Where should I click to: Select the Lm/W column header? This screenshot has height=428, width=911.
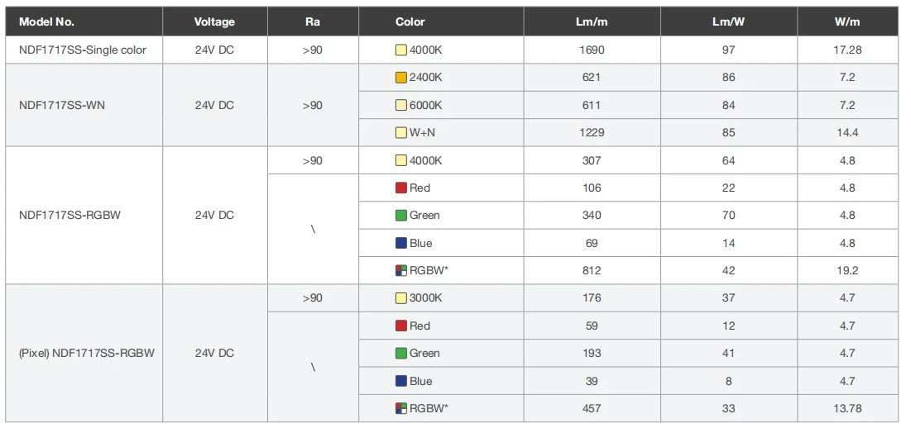click(728, 21)
